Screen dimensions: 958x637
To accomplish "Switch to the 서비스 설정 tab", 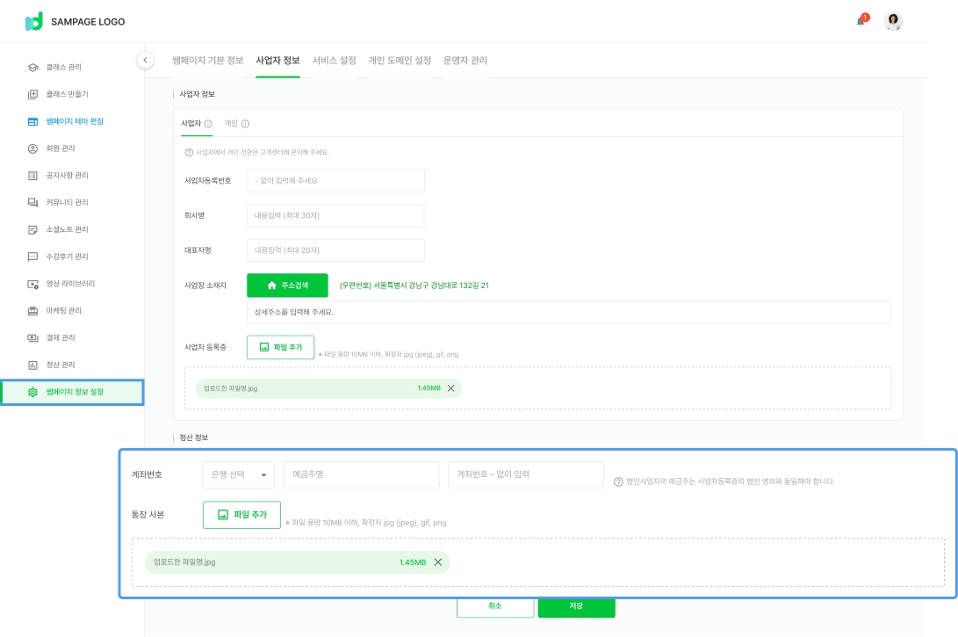I will [334, 61].
